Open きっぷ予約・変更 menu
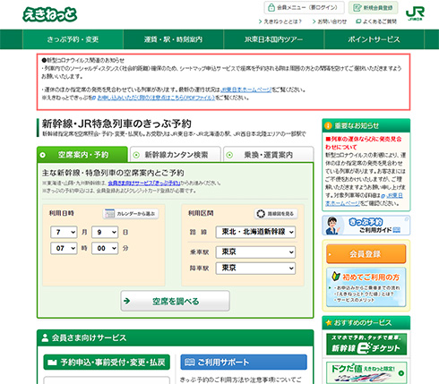This screenshot has height=384, width=439. click(73, 39)
